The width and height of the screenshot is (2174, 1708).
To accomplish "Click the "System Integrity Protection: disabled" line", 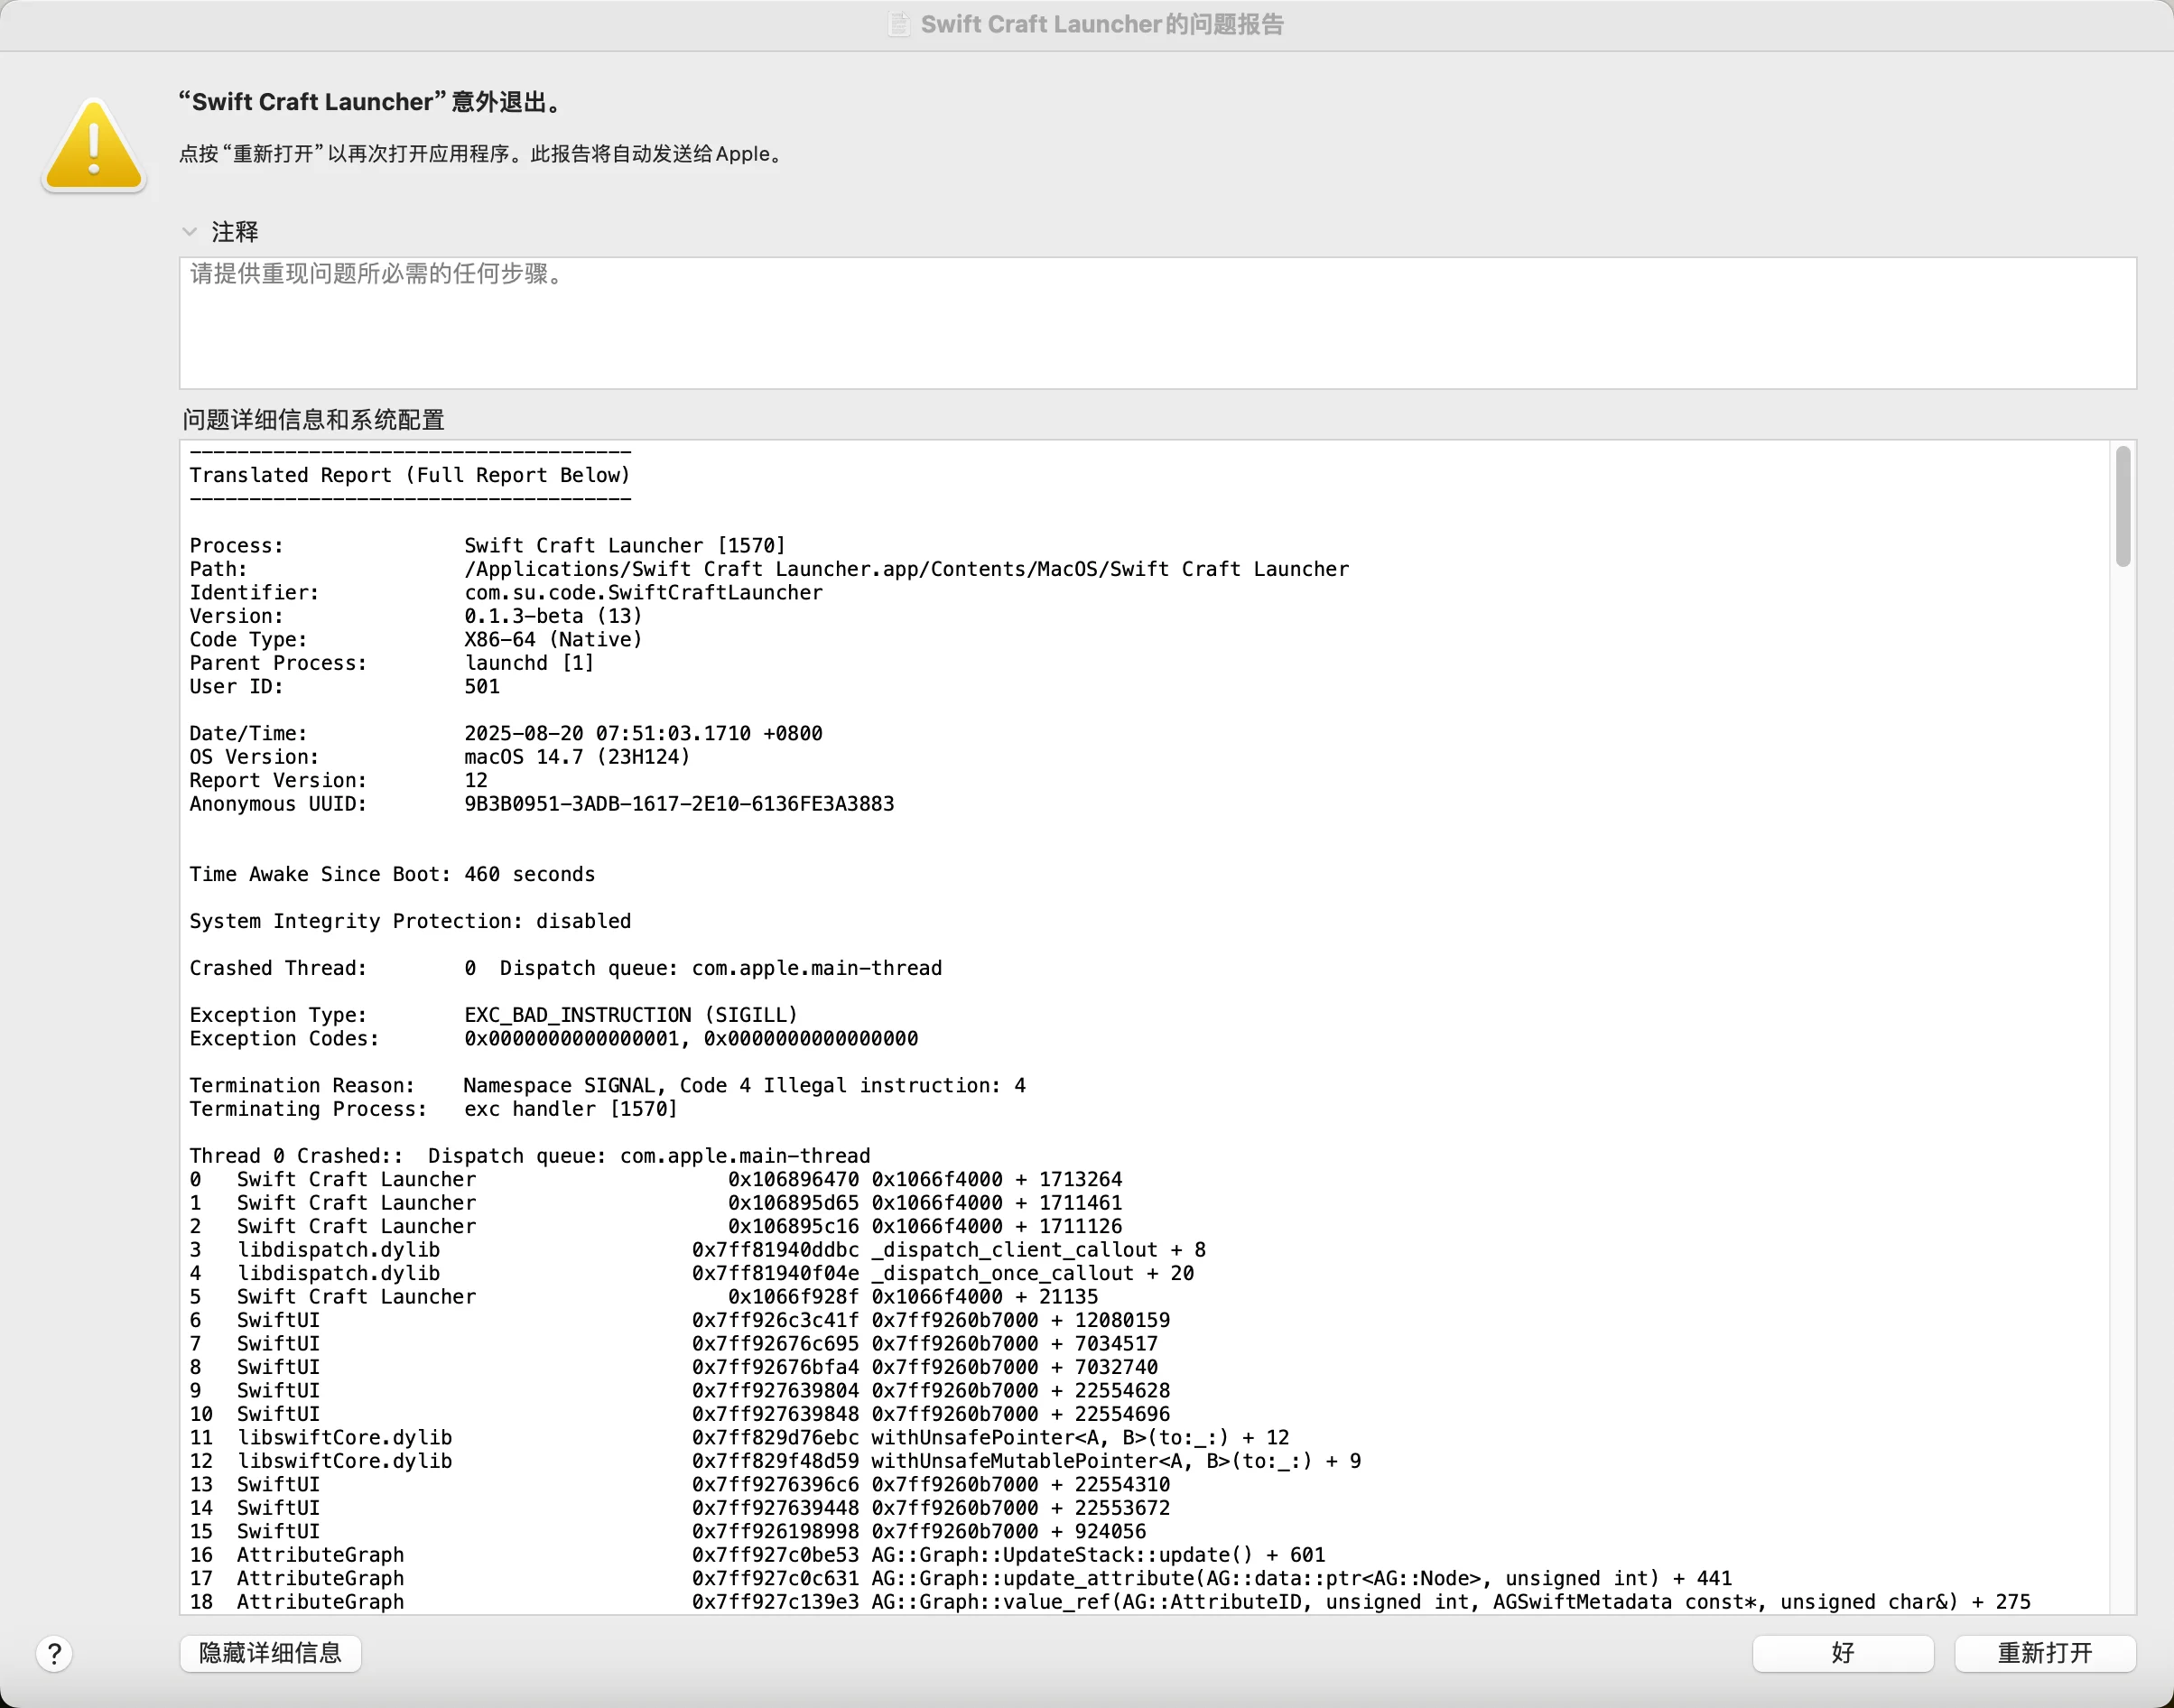I will 410,921.
